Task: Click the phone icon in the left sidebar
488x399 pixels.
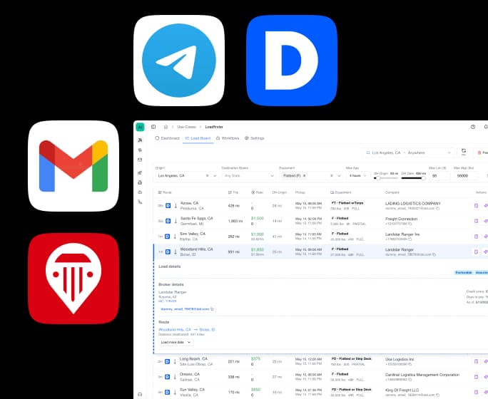Action: tap(140, 202)
